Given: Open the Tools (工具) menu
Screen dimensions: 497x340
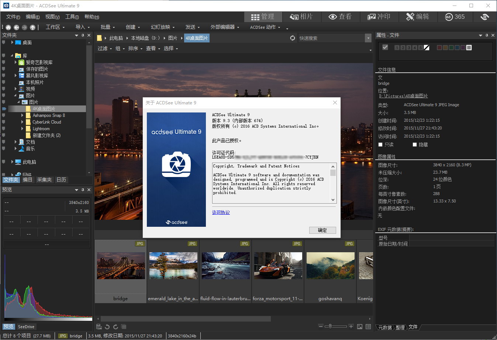Looking at the screenshot, I should (x=72, y=17).
